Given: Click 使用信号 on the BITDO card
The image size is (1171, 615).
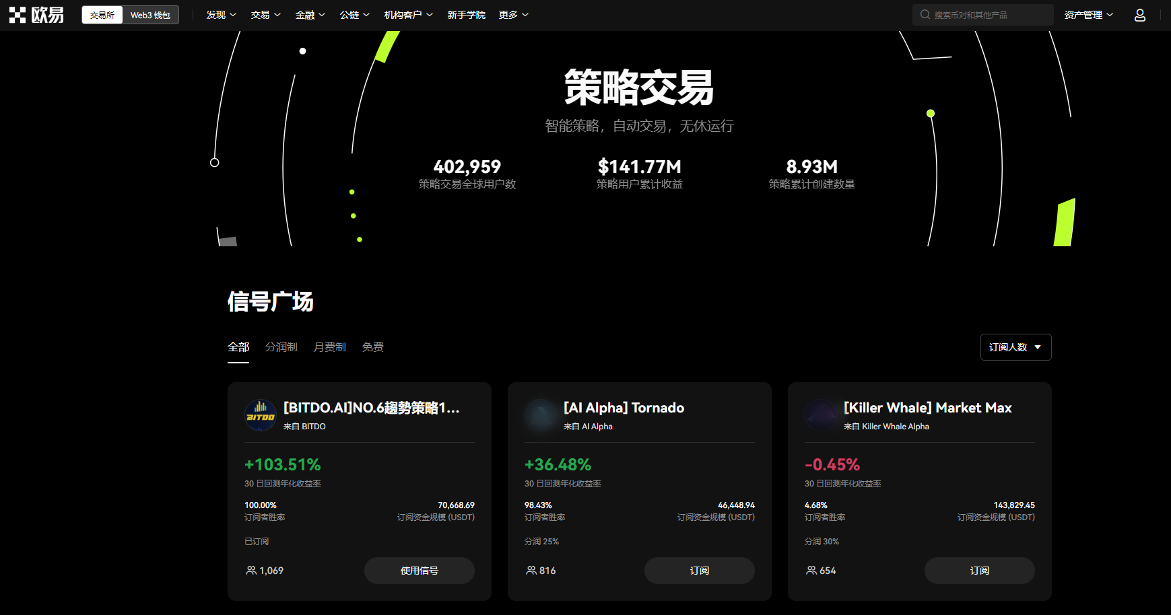Looking at the screenshot, I should (x=419, y=570).
